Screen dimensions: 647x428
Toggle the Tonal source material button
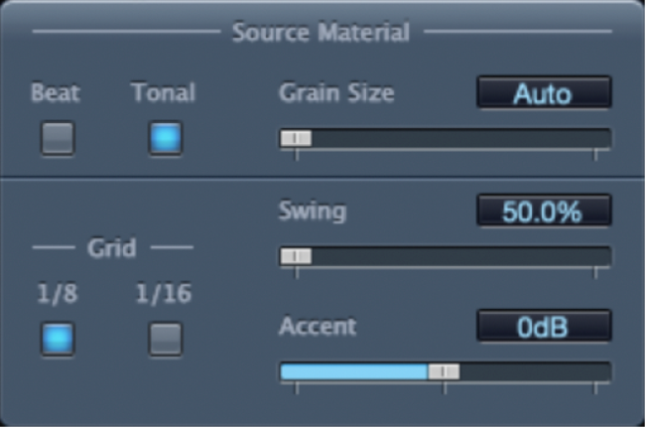tap(166, 138)
